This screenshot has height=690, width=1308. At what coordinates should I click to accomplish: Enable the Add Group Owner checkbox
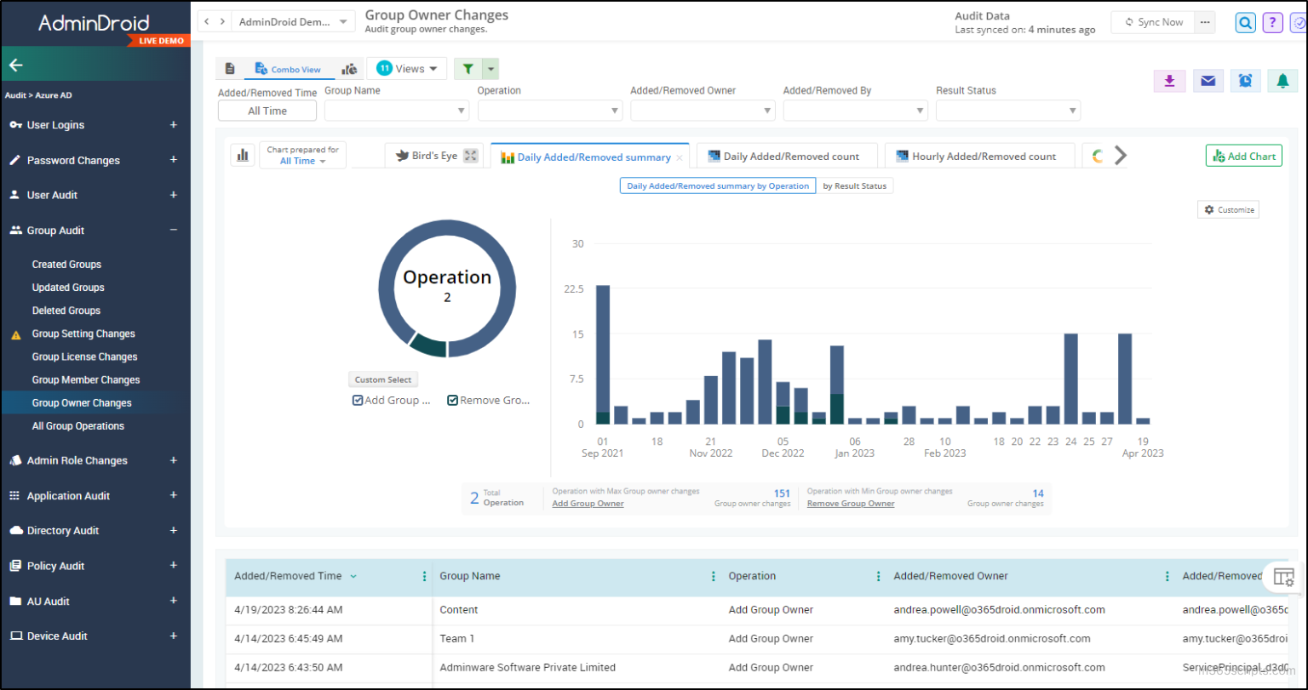point(357,400)
